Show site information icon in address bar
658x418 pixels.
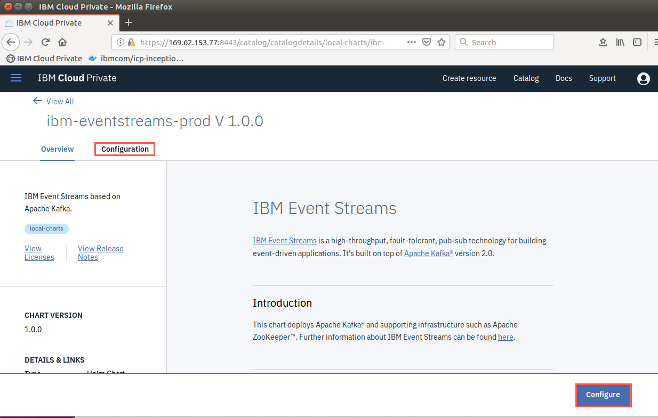tap(121, 42)
